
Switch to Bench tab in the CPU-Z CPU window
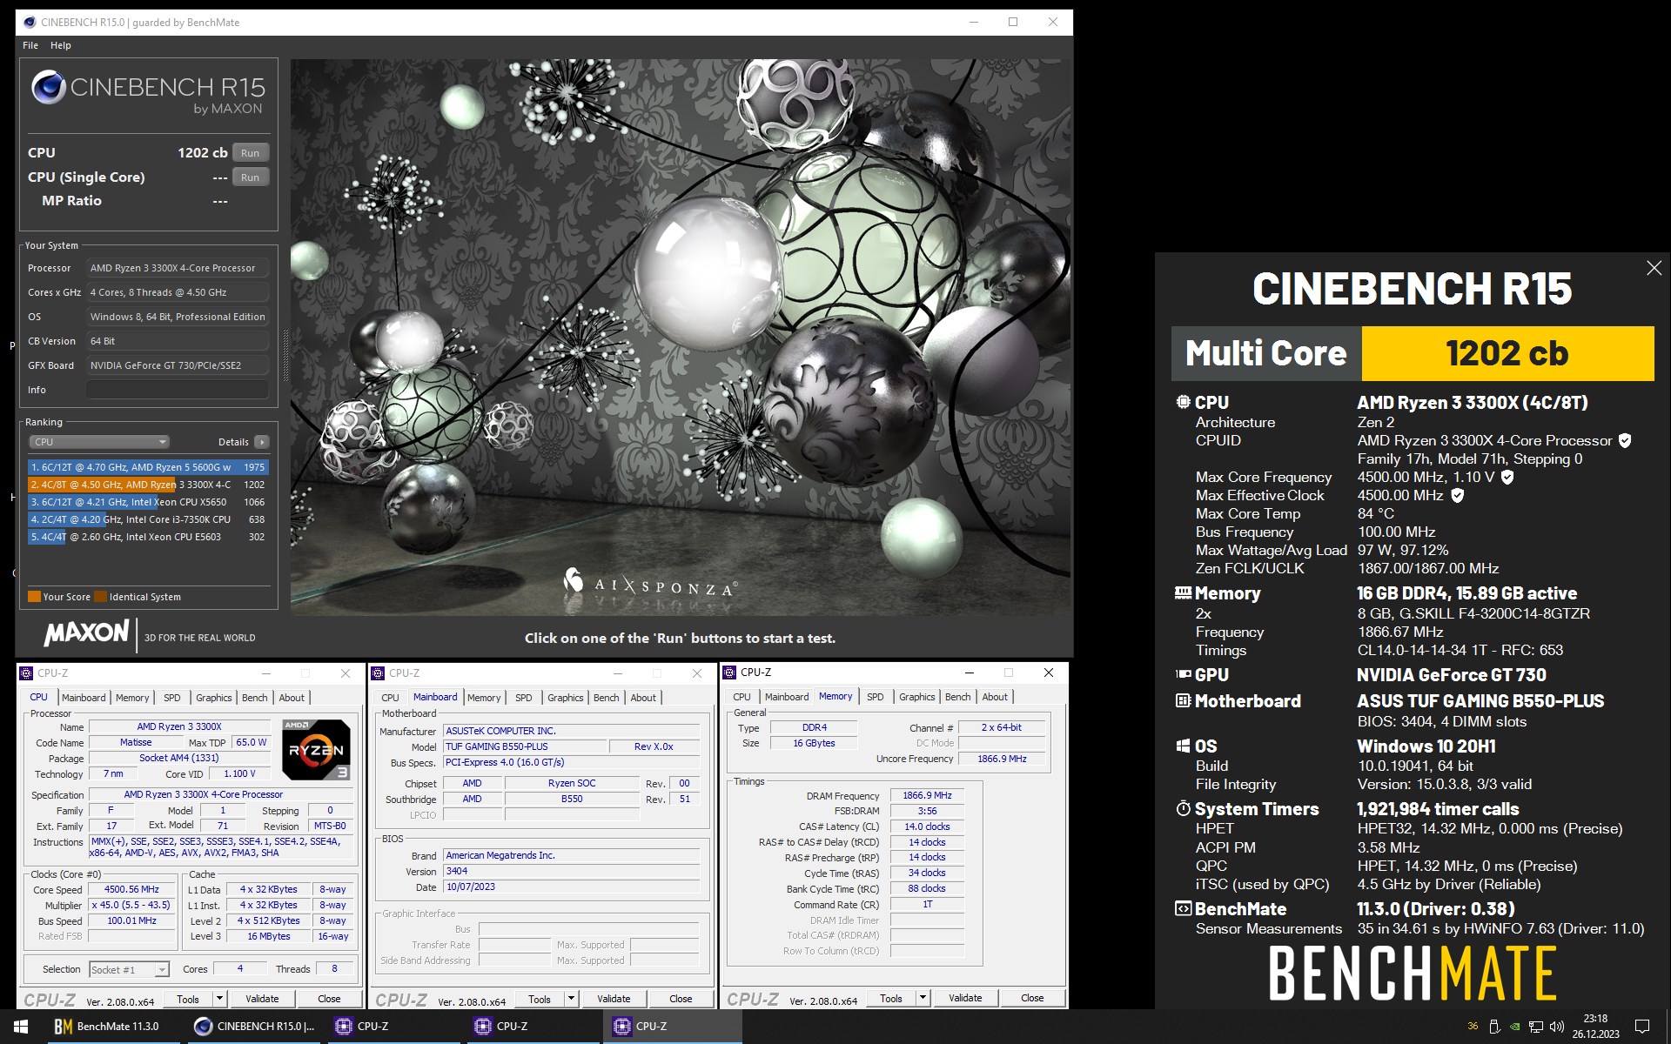tap(255, 698)
